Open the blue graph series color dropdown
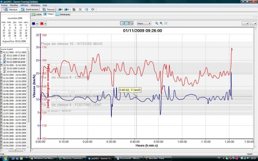Image resolution: width=258 pixels, height=161 pixels. 35,24
